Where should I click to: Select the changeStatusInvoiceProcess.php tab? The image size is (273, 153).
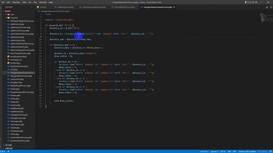[x=158, y=7]
